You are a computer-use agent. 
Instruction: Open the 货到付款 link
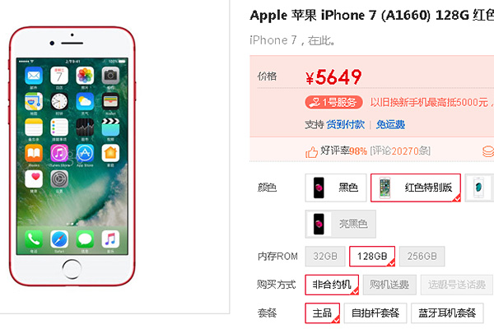click(345, 125)
